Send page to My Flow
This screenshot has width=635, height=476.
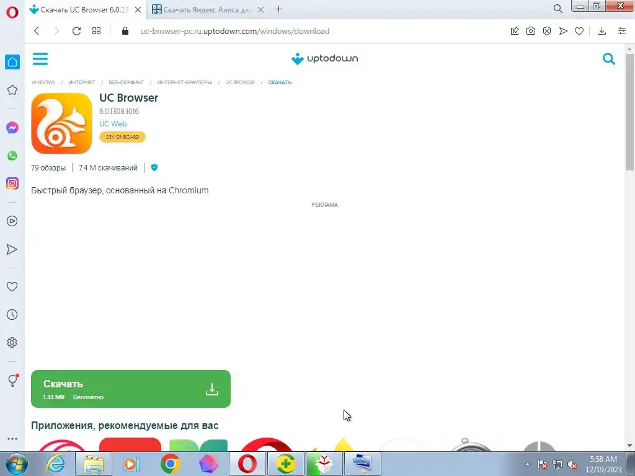pyautogui.click(x=563, y=31)
